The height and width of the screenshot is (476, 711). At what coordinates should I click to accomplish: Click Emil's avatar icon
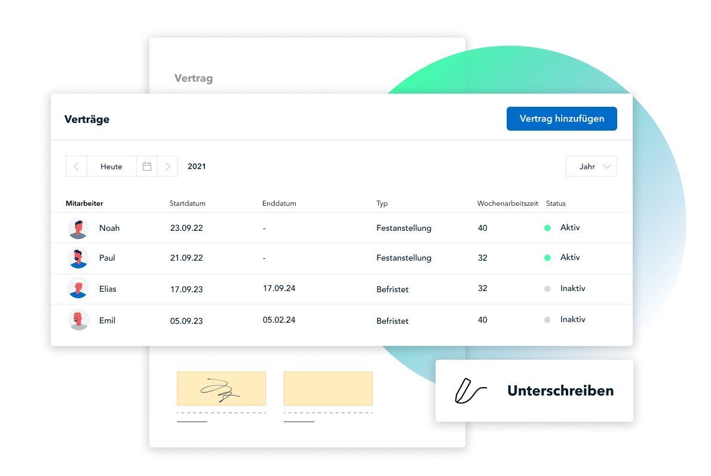pos(78,320)
